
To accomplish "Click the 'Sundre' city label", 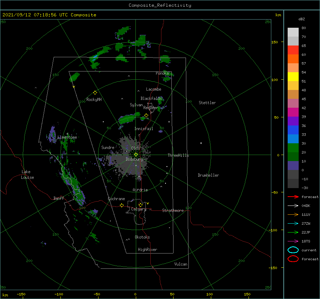I will 108,147.
